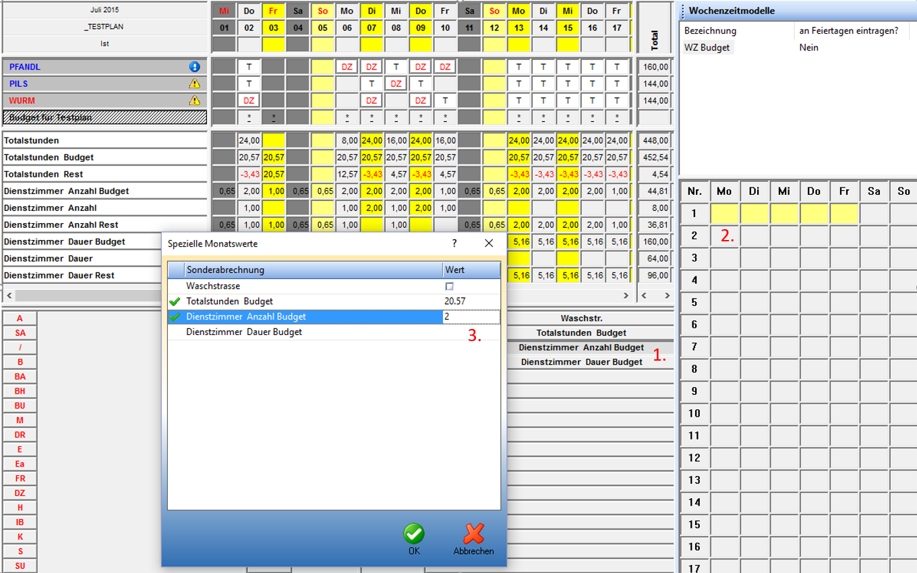Click green checkmark beside Totalstunden Budget row
917x573 pixels.
175,301
